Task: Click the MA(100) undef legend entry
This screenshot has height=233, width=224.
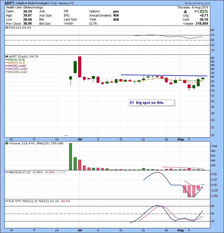Action: 16,72
